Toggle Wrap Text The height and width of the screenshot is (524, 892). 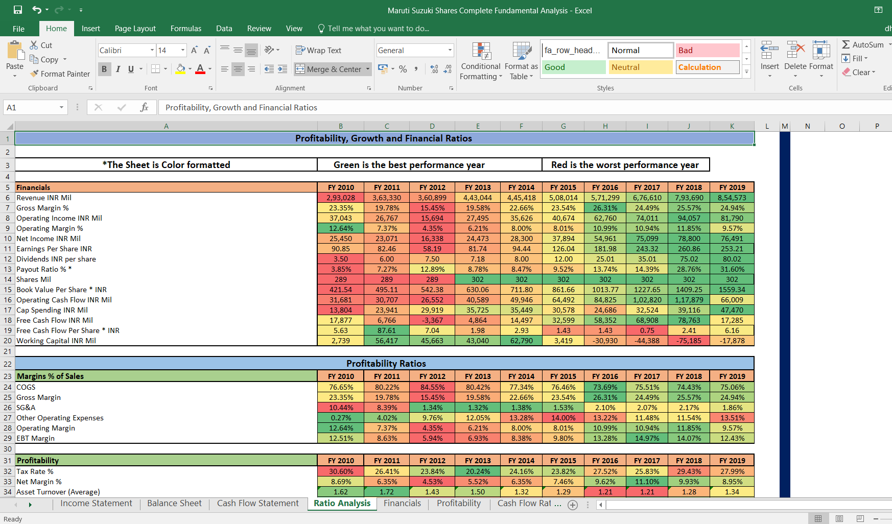click(x=318, y=50)
